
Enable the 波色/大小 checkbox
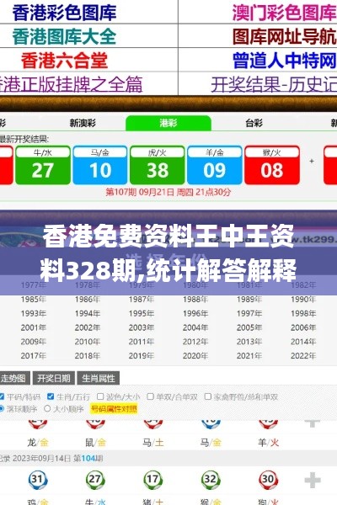click(x=100, y=396)
